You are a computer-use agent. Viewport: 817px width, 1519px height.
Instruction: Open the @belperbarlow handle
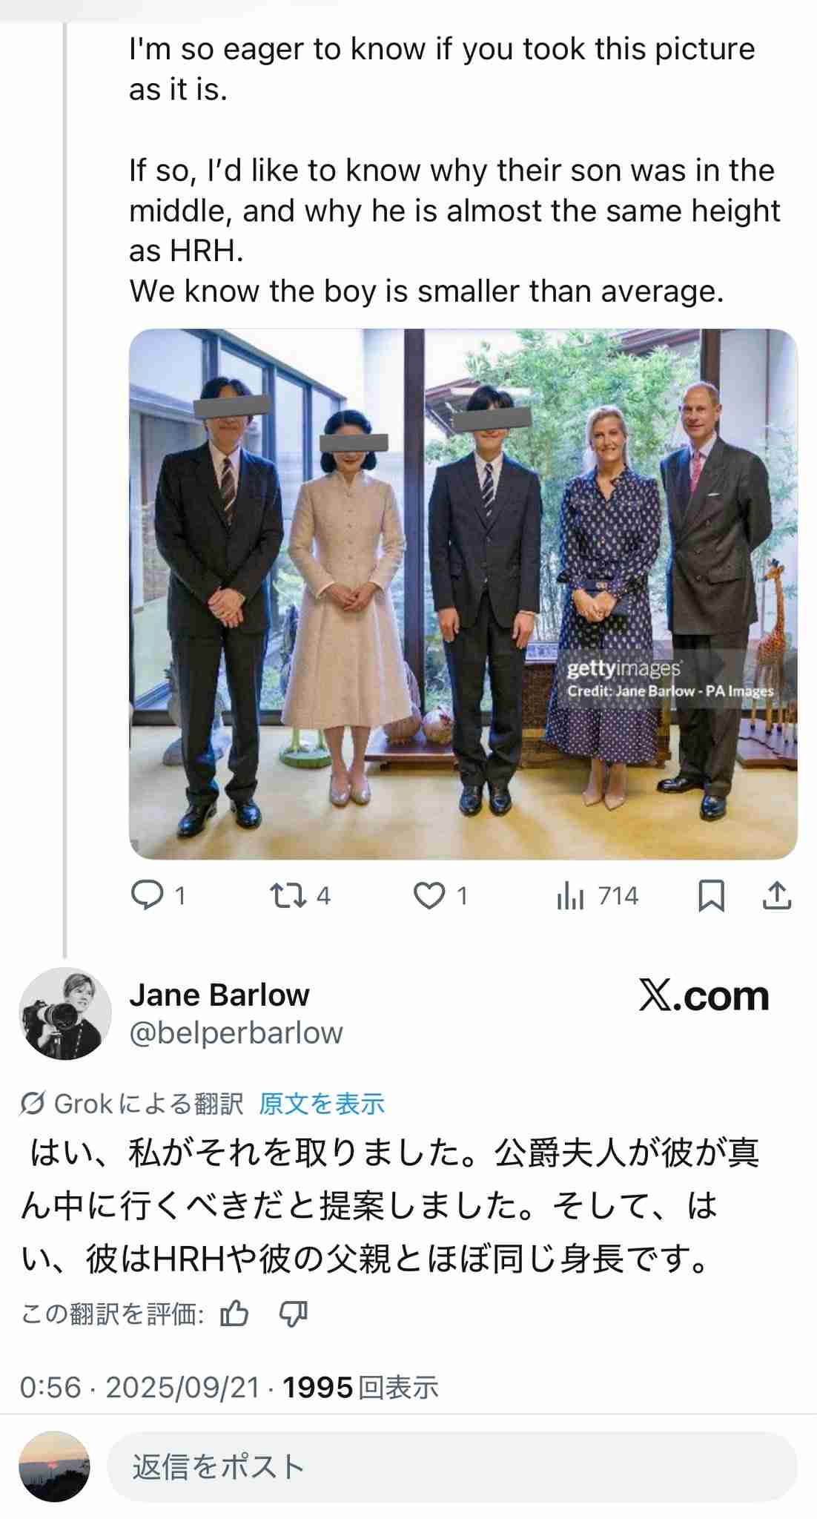pos(236,1032)
